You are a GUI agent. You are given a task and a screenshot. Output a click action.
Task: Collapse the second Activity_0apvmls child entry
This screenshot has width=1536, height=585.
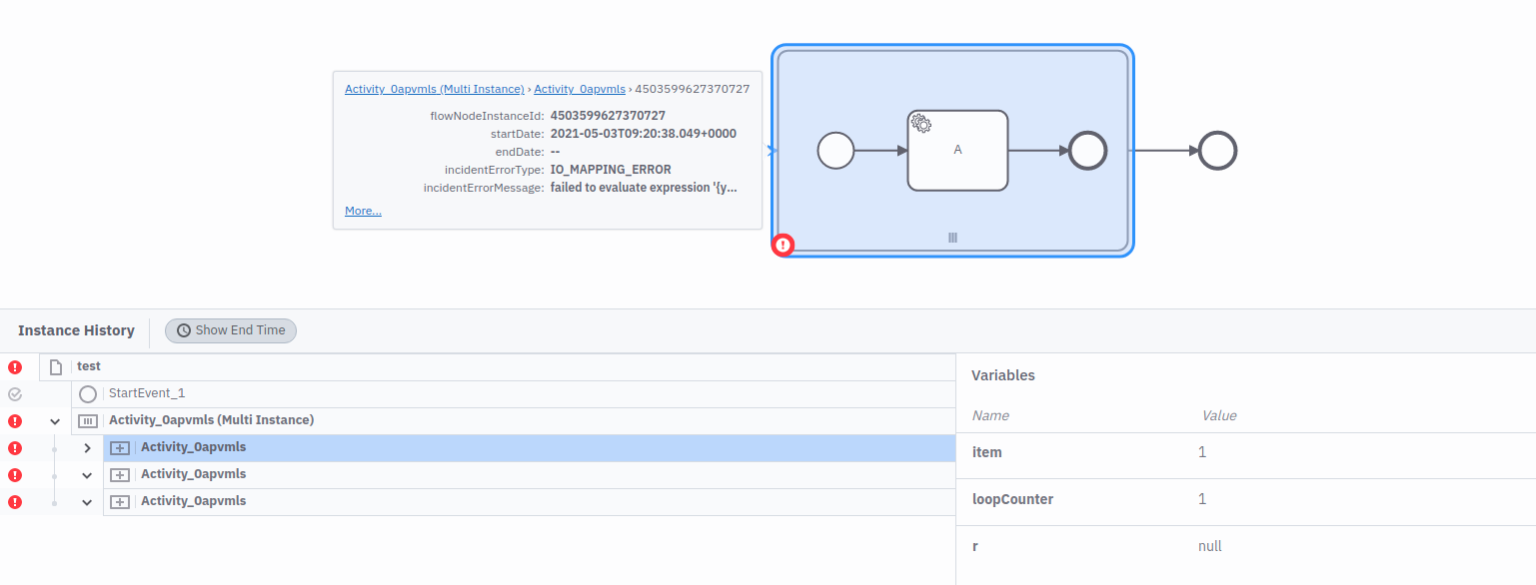[x=87, y=474]
